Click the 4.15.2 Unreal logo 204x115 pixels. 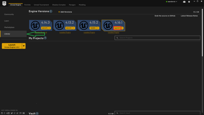[x=84, y=25]
